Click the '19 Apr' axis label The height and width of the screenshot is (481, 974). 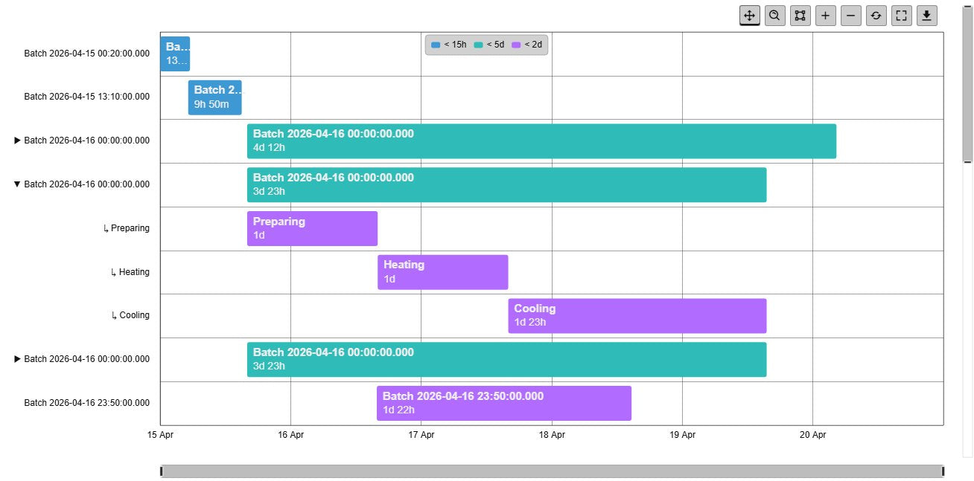[682, 435]
